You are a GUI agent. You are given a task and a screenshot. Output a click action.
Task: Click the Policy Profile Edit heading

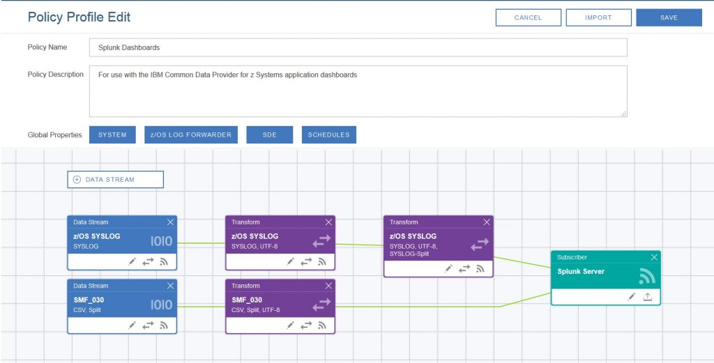click(79, 17)
